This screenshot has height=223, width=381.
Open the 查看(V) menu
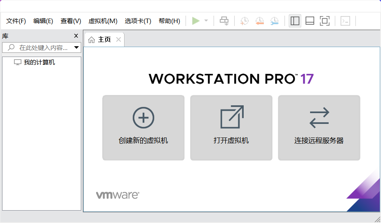(x=71, y=21)
